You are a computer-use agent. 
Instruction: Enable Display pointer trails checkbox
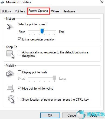click(x=19, y=72)
